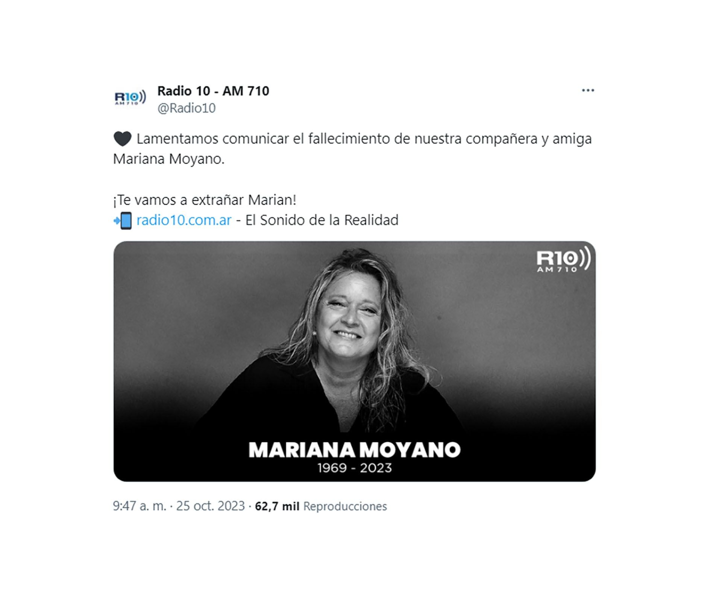This screenshot has width=722, height=603.
Task: Open the @Radio10 handle link
Action: click(x=187, y=108)
